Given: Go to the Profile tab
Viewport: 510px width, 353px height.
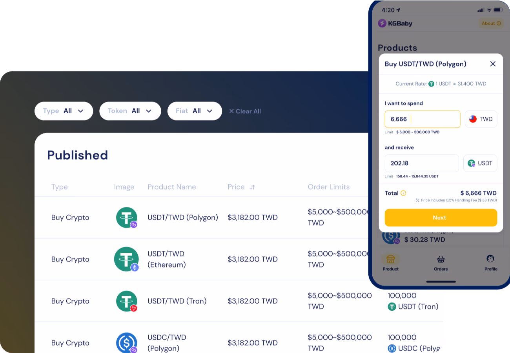Looking at the screenshot, I should (490, 263).
